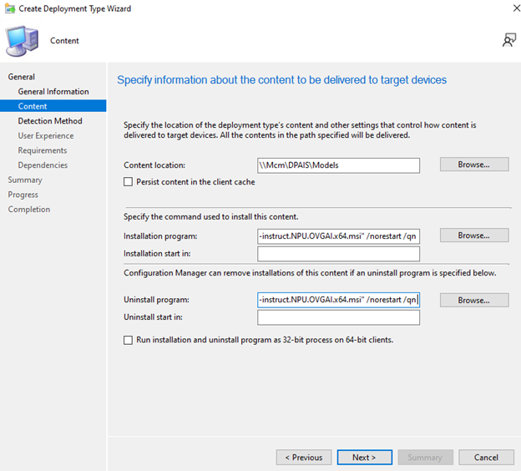This screenshot has height=471, width=521.
Task: Browse for the Content location
Action: coord(474,165)
